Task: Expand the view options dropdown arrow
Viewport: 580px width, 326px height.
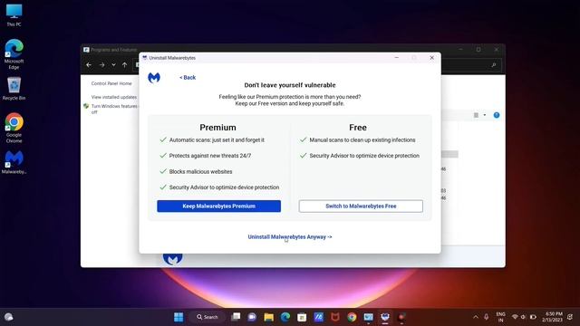Action: [x=485, y=115]
